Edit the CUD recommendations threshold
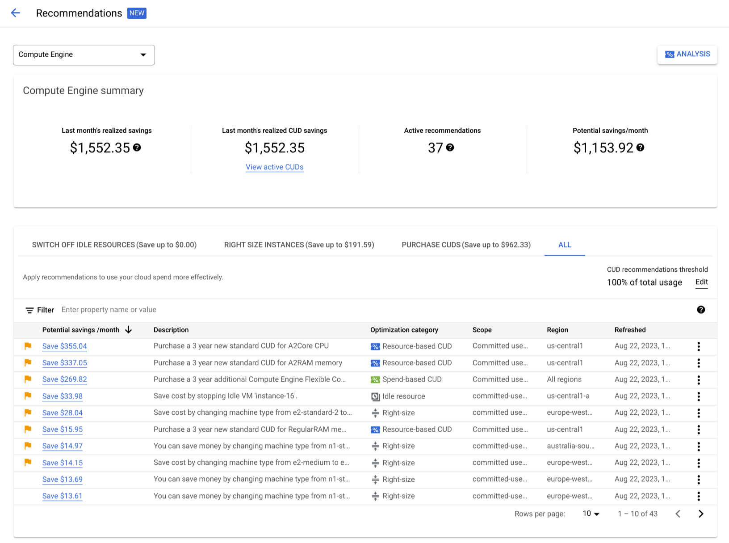729x543 pixels. click(701, 282)
